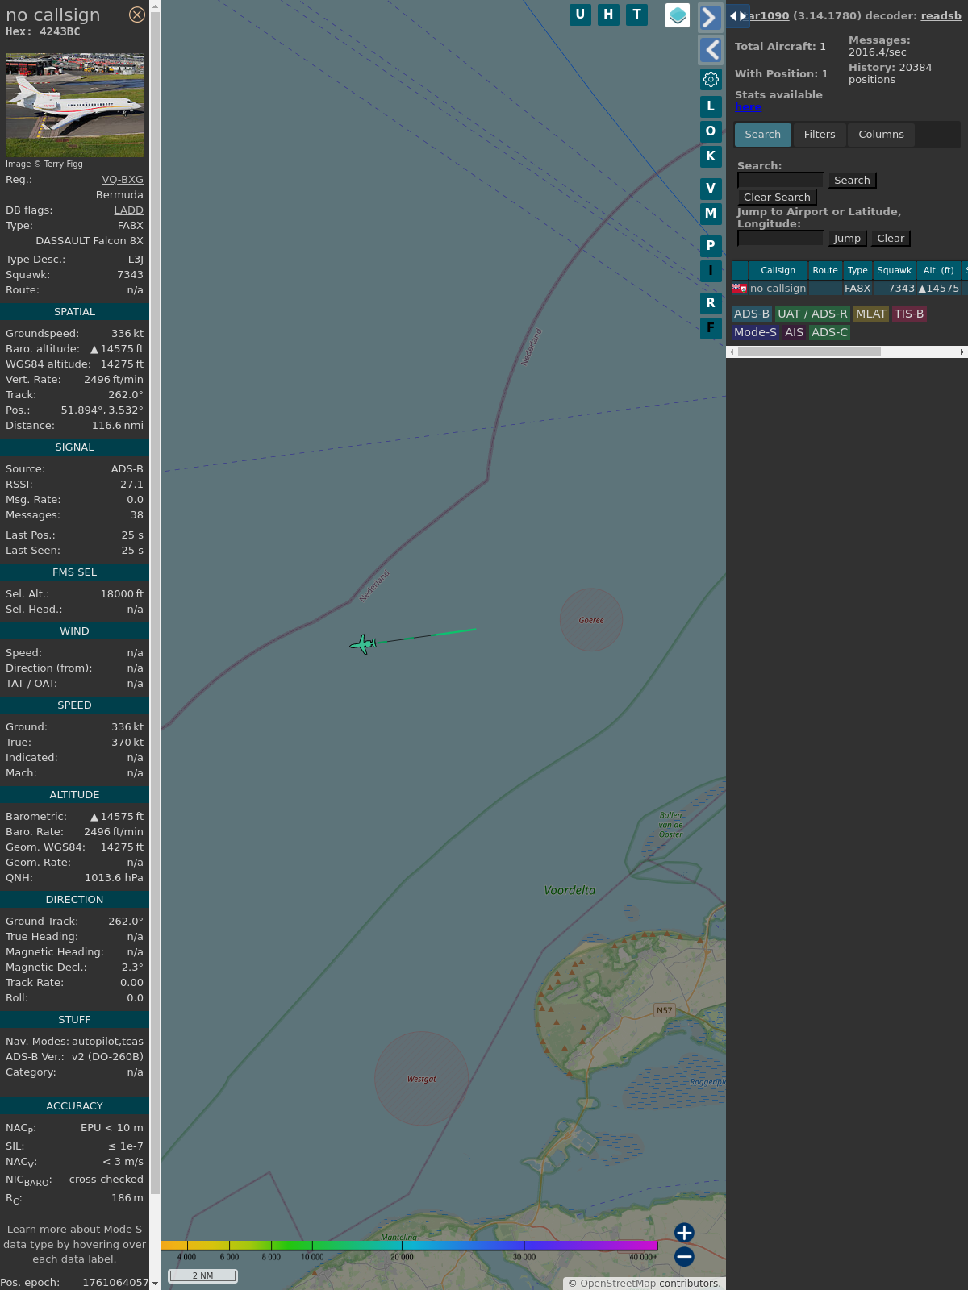968x1290 pixels.
Task: Toggle the P map button
Action: 711,246
